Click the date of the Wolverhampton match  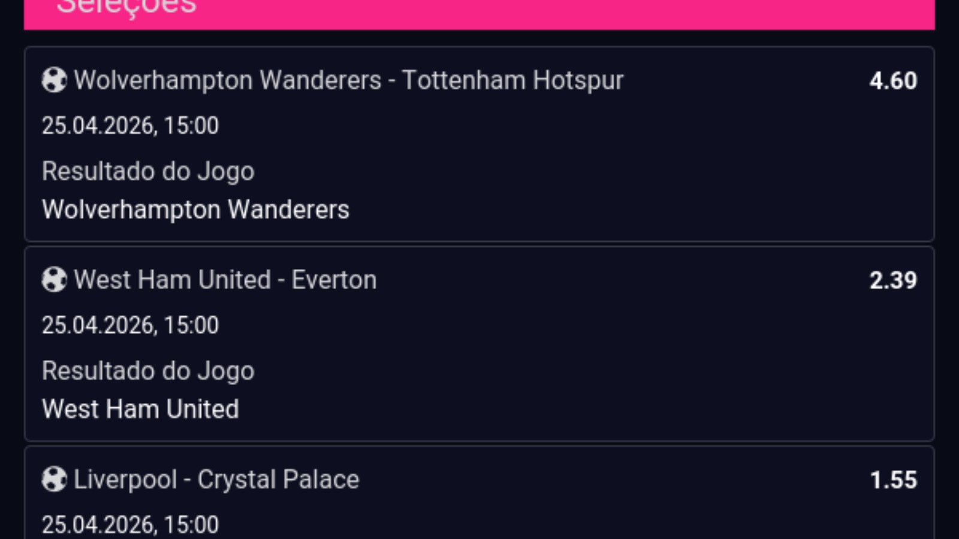coord(130,125)
